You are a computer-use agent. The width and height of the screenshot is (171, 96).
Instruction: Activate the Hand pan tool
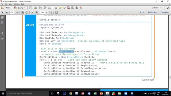pos(27,12)
